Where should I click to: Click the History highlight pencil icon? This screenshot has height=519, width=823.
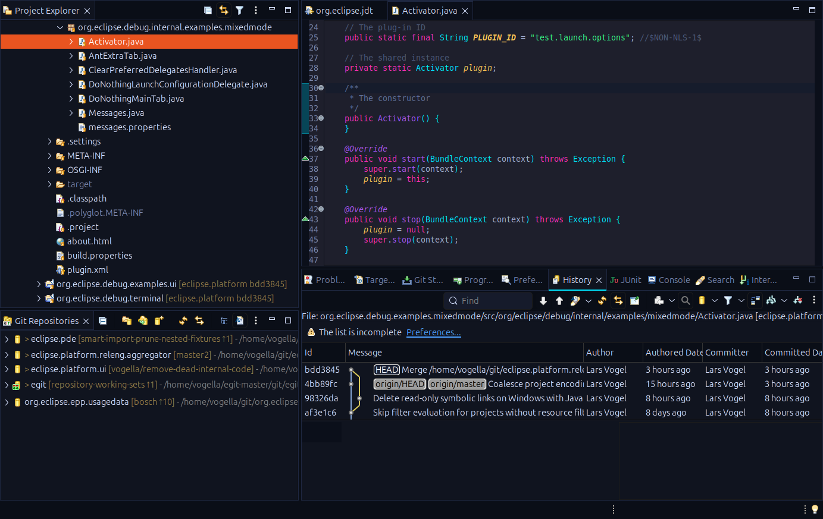coord(575,301)
